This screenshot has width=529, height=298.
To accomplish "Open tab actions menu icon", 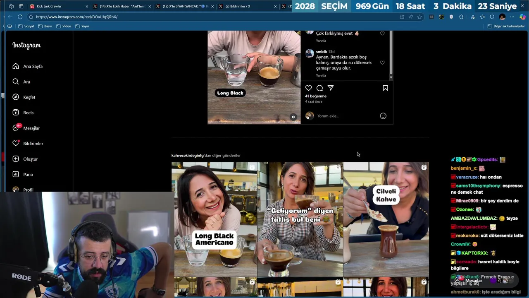I will 21,6.
